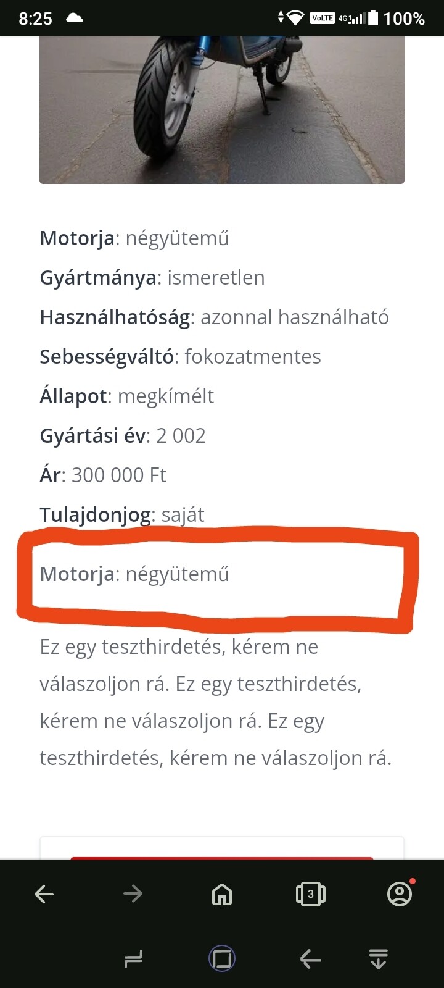
Task: Tap the battery 100% indicator
Action: tap(397, 19)
